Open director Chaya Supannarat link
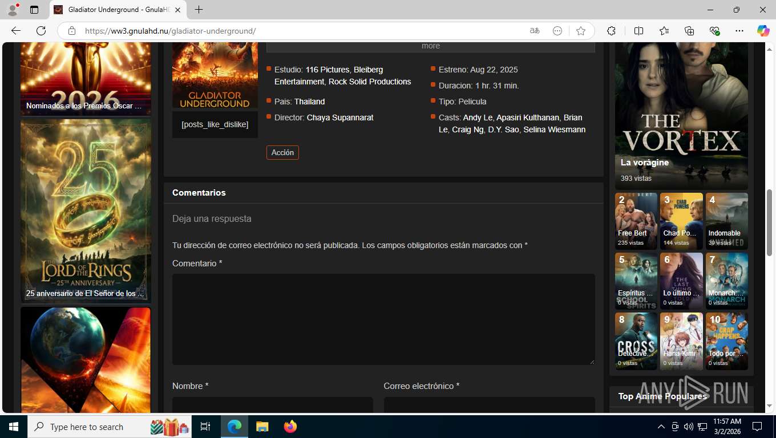This screenshot has height=438, width=776. tap(340, 117)
